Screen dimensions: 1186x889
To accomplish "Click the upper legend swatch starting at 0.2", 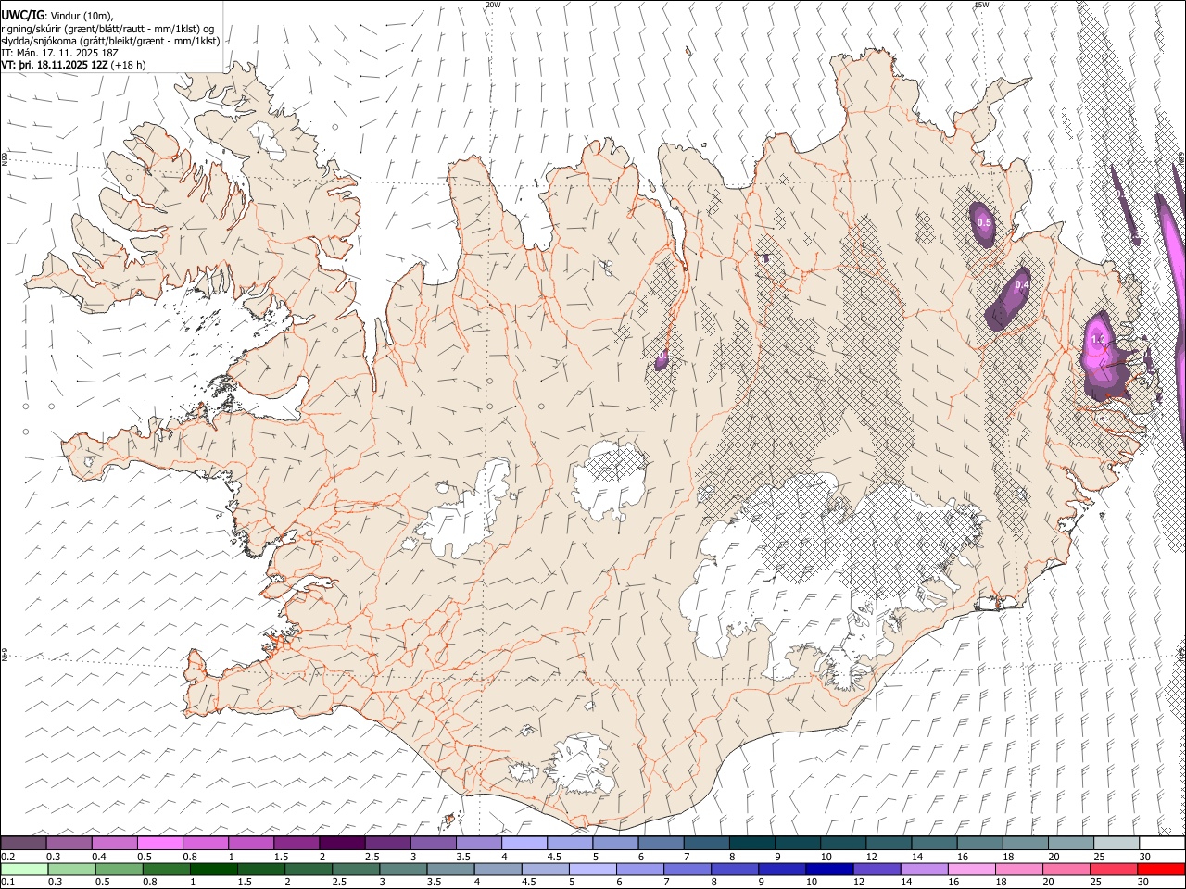I will 24,843.
